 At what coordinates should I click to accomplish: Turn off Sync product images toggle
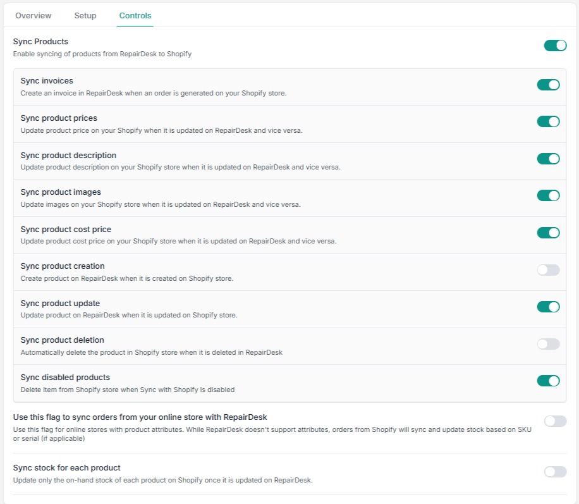pos(549,195)
